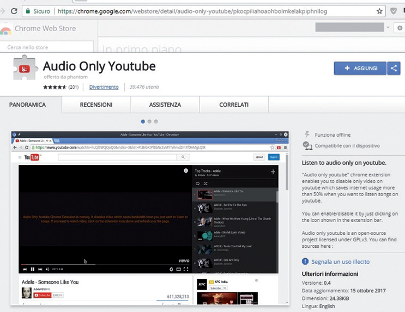Click the Chrome Web Store logo
This screenshot has width=405, height=312.
(x=5, y=29)
